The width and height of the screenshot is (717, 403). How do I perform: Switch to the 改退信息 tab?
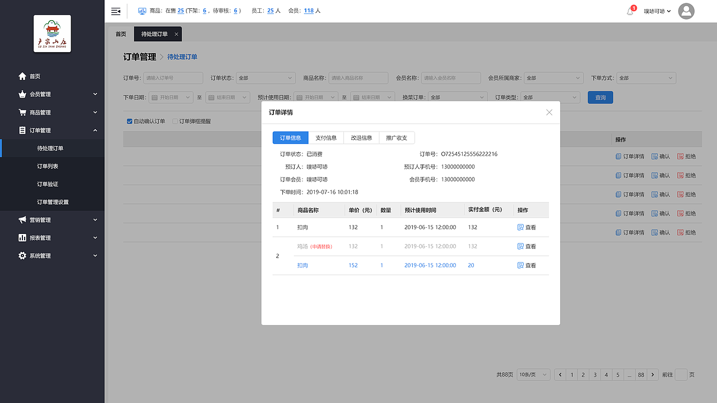361,138
